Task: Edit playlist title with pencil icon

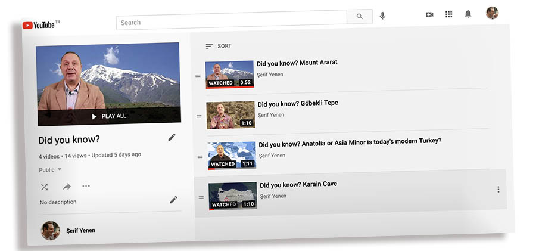Action: pos(172,137)
